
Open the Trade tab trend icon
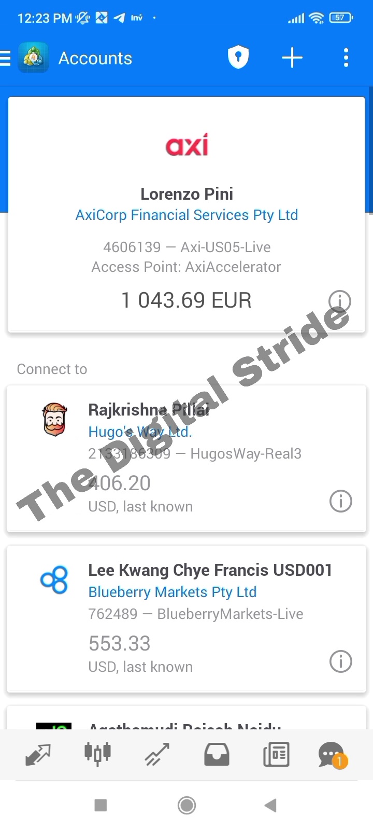coord(157,754)
